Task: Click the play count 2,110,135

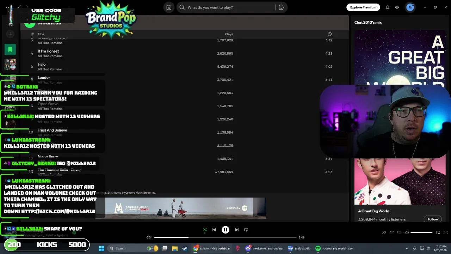Action: (225, 145)
